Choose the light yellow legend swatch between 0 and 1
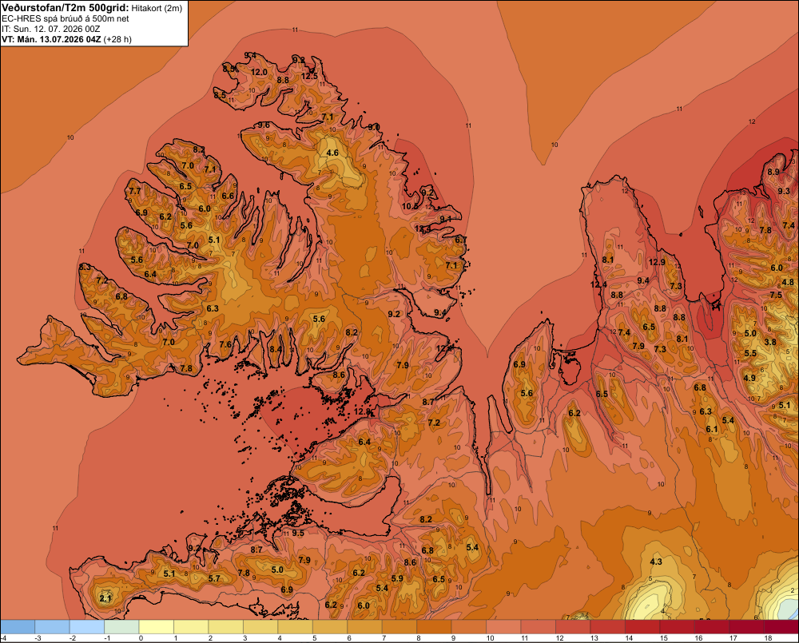 point(156,627)
